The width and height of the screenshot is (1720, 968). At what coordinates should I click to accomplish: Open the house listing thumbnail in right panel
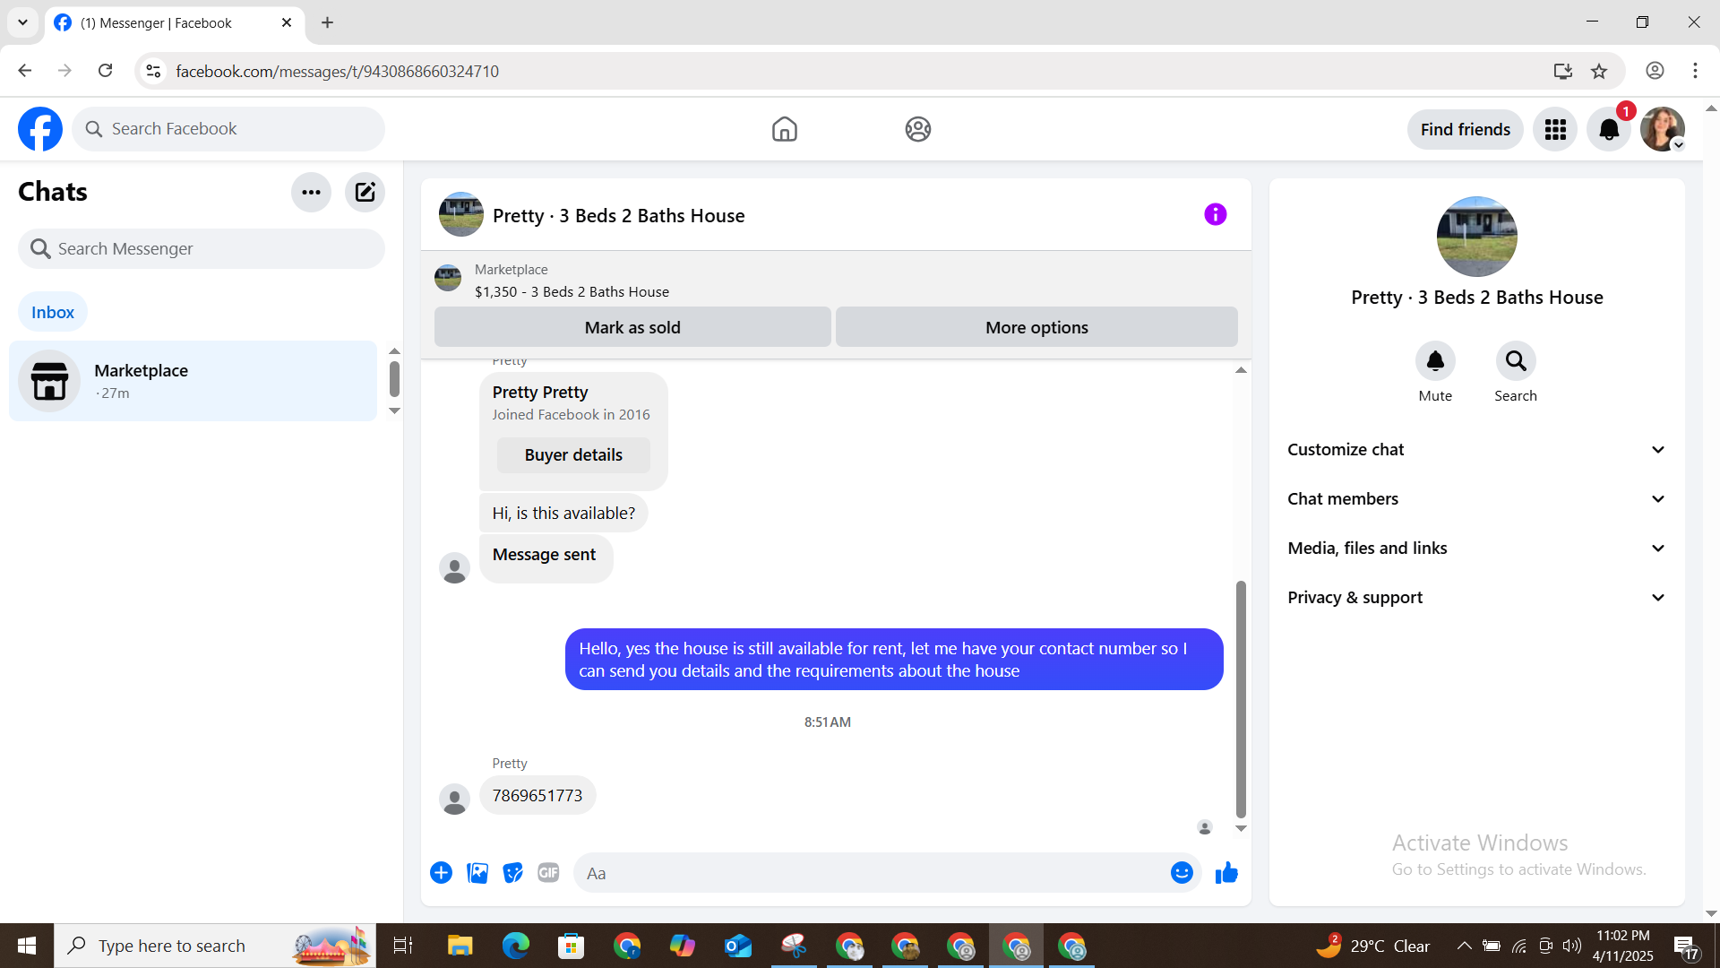(x=1476, y=237)
